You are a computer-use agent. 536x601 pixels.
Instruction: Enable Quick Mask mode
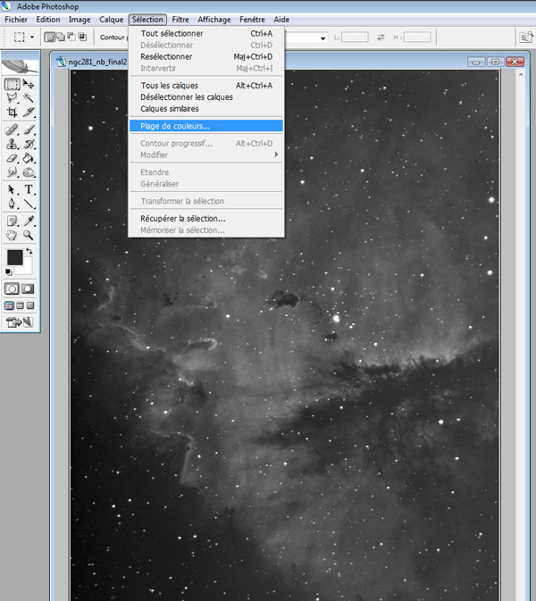28,289
